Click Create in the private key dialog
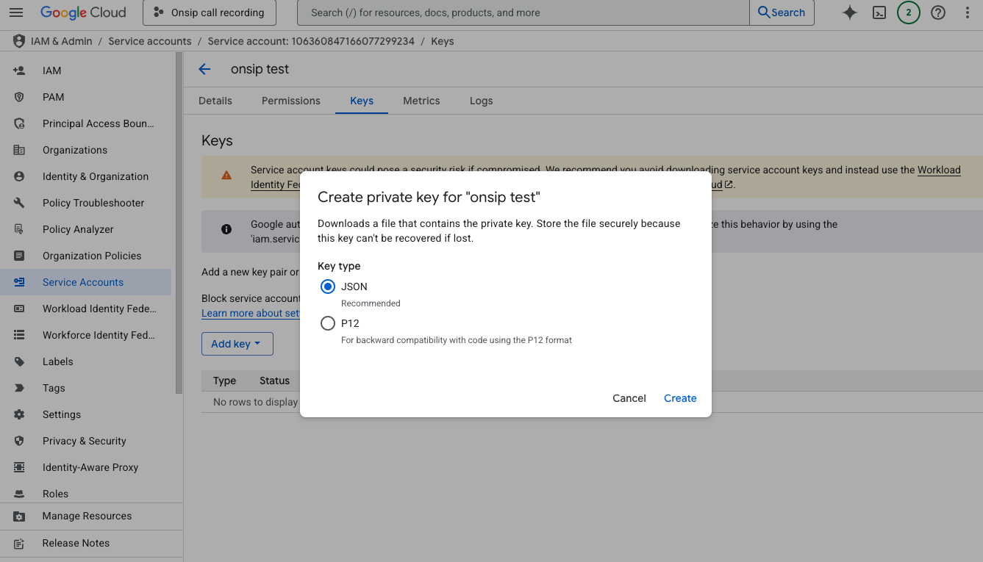The image size is (983, 562). point(680,398)
